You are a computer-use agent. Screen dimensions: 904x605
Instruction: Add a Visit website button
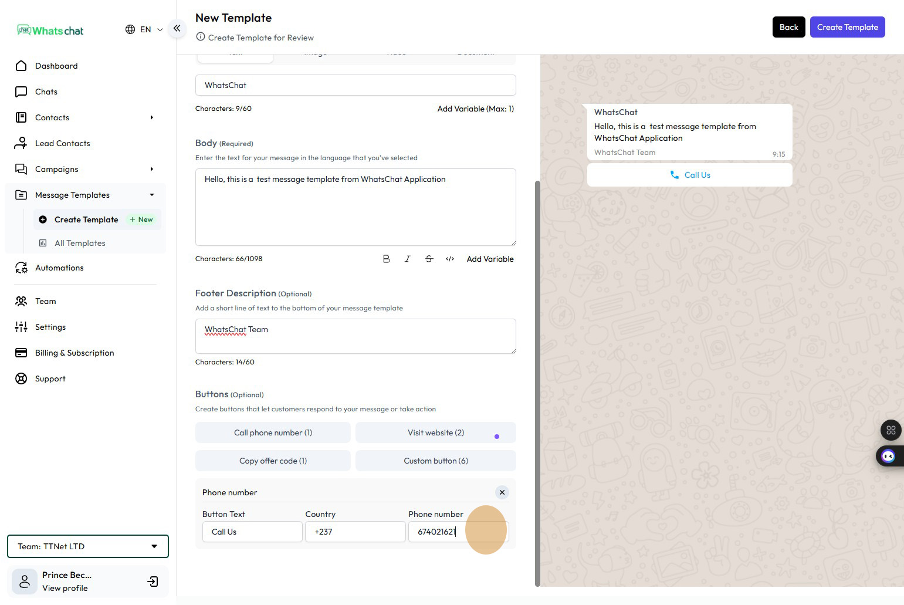pyautogui.click(x=435, y=432)
